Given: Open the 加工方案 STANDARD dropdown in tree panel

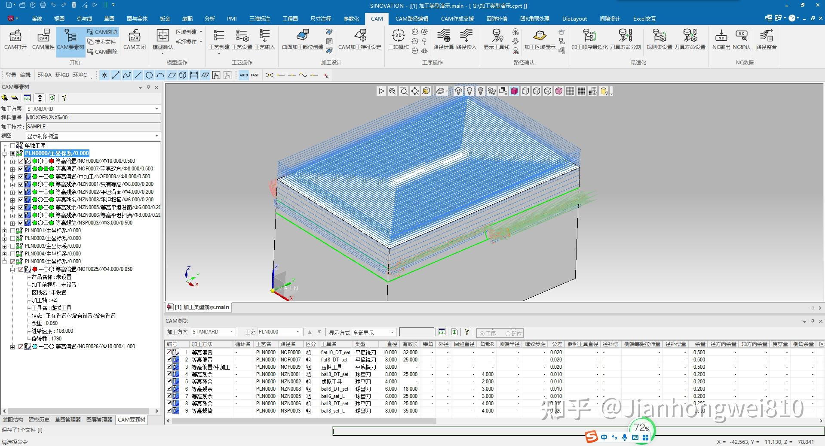Looking at the screenshot, I should click(x=156, y=109).
